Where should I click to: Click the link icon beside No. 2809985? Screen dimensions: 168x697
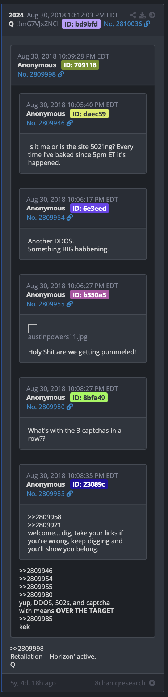(x=70, y=493)
